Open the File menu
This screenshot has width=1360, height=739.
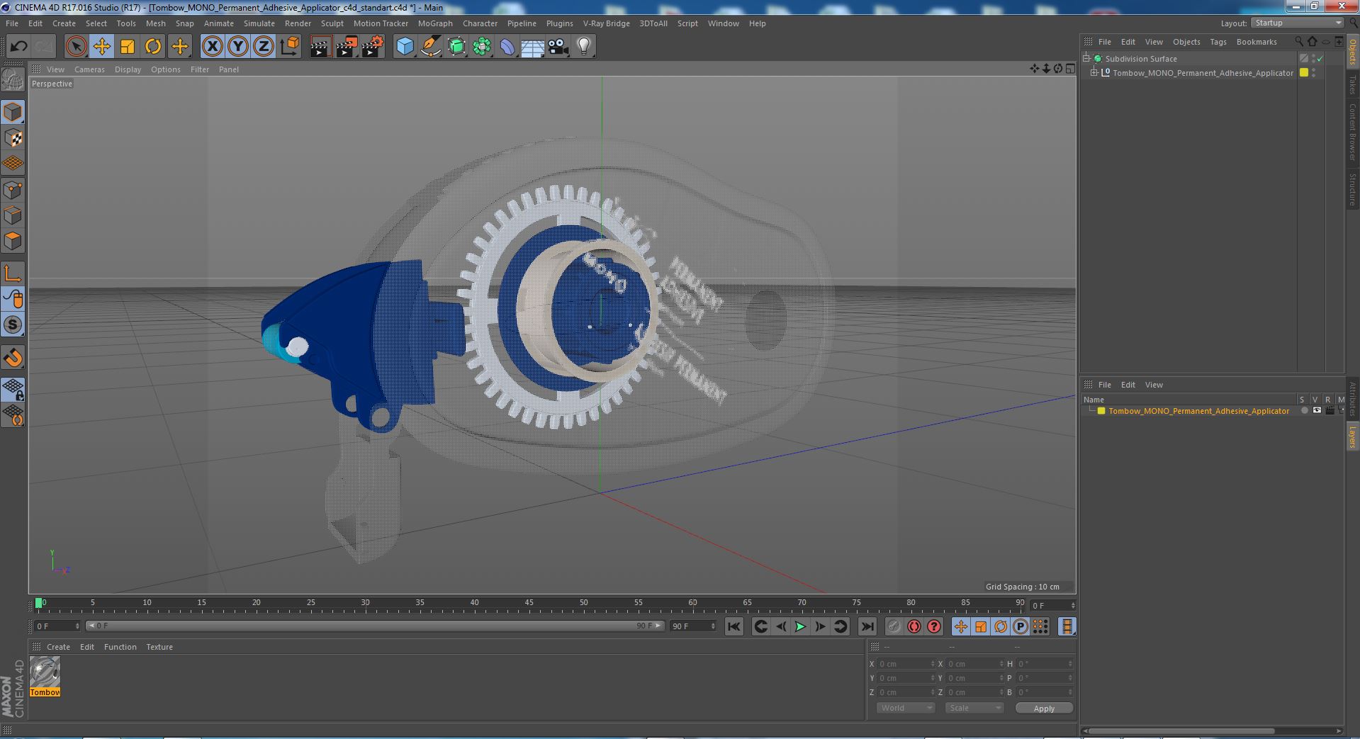tap(12, 23)
